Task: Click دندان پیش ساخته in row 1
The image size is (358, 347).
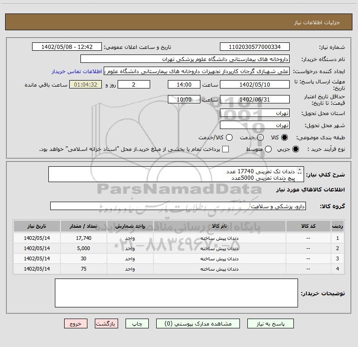Action: tap(219, 238)
